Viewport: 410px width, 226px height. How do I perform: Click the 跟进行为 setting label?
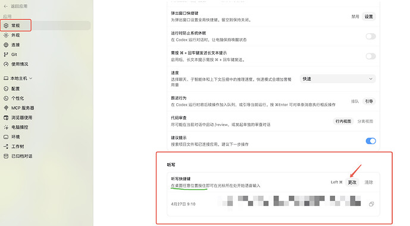pos(179,98)
